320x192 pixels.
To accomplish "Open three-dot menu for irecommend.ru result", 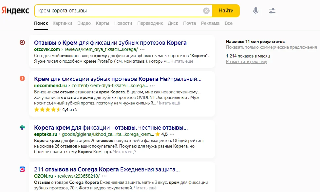I will coord(152,86).
